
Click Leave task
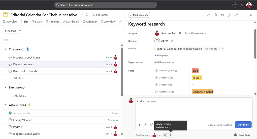pyautogui.click(x=242, y=135)
